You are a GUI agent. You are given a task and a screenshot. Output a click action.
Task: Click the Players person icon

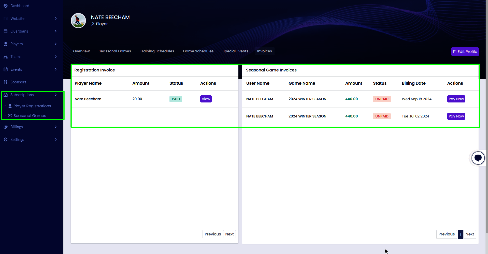[x=6, y=44]
